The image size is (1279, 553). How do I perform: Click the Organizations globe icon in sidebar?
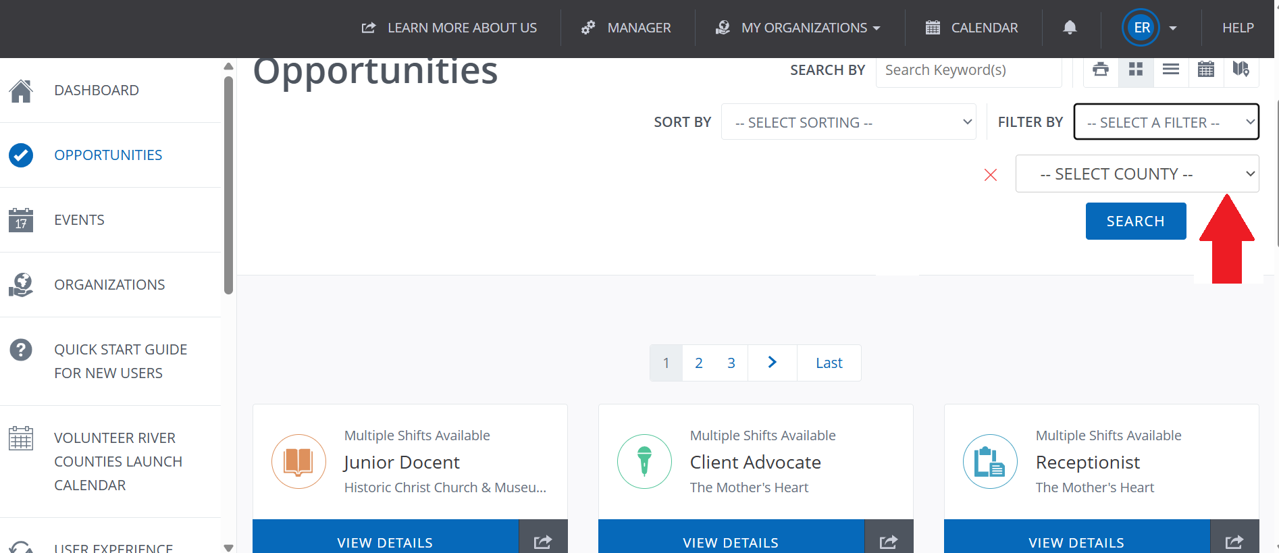[21, 285]
